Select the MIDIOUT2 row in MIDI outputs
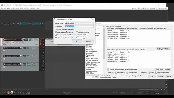Screen dimensions: 174x98 coord(118,56)
